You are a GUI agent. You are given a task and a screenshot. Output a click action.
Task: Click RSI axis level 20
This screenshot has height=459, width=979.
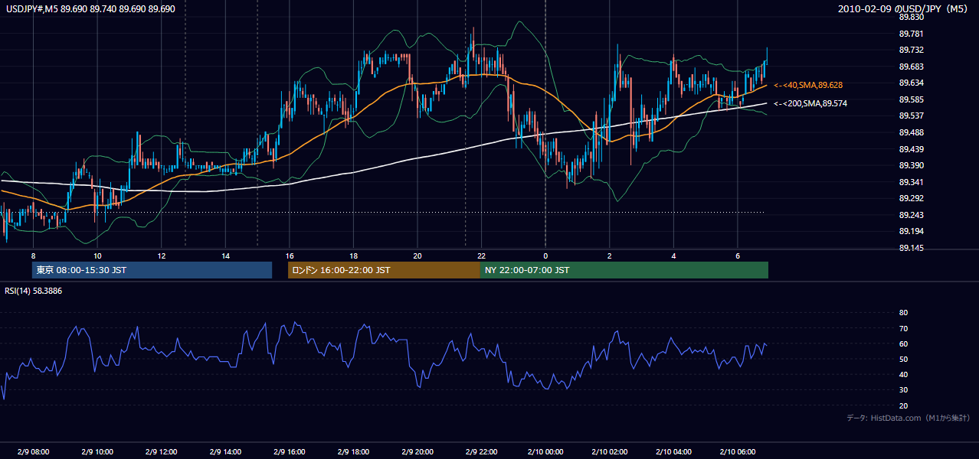(903, 405)
